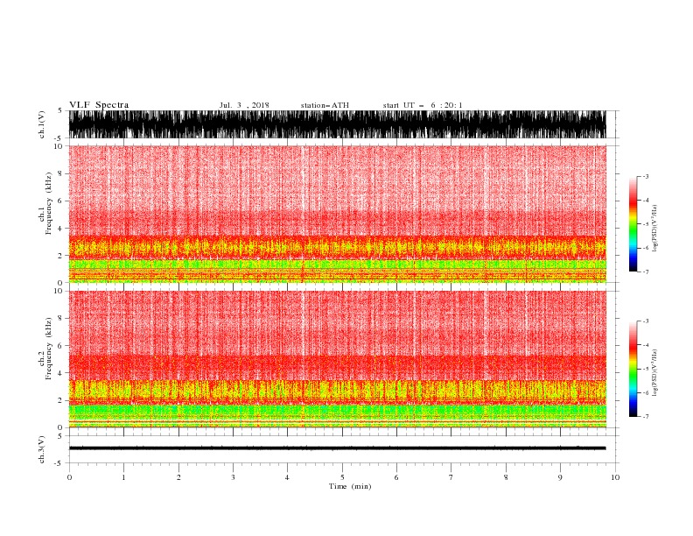693x536 pixels.
Task: Click the ch.1 waveform plot
Action: (x=338, y=124)
